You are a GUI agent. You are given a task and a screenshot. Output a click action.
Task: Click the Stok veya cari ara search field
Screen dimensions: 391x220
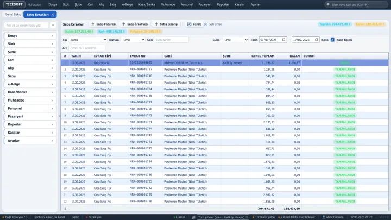[356, 4]
